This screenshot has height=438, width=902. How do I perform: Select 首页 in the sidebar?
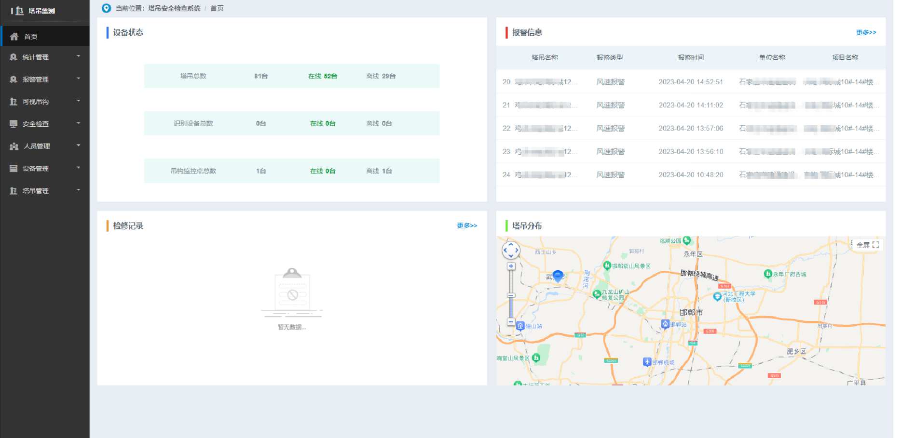[31, 37]
